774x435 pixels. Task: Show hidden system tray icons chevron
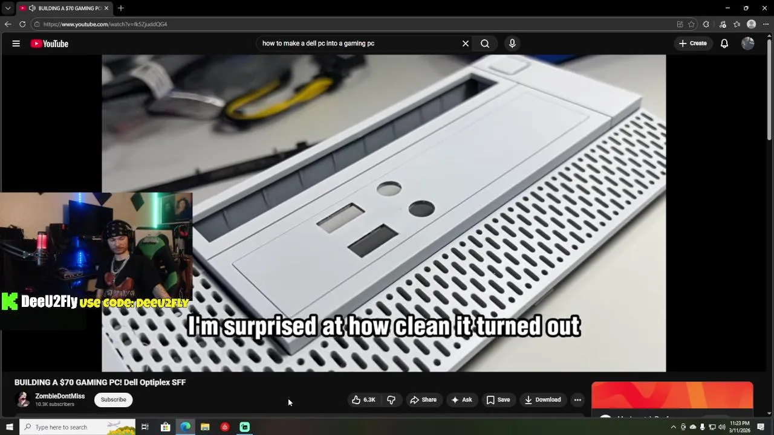click(673, 427)
